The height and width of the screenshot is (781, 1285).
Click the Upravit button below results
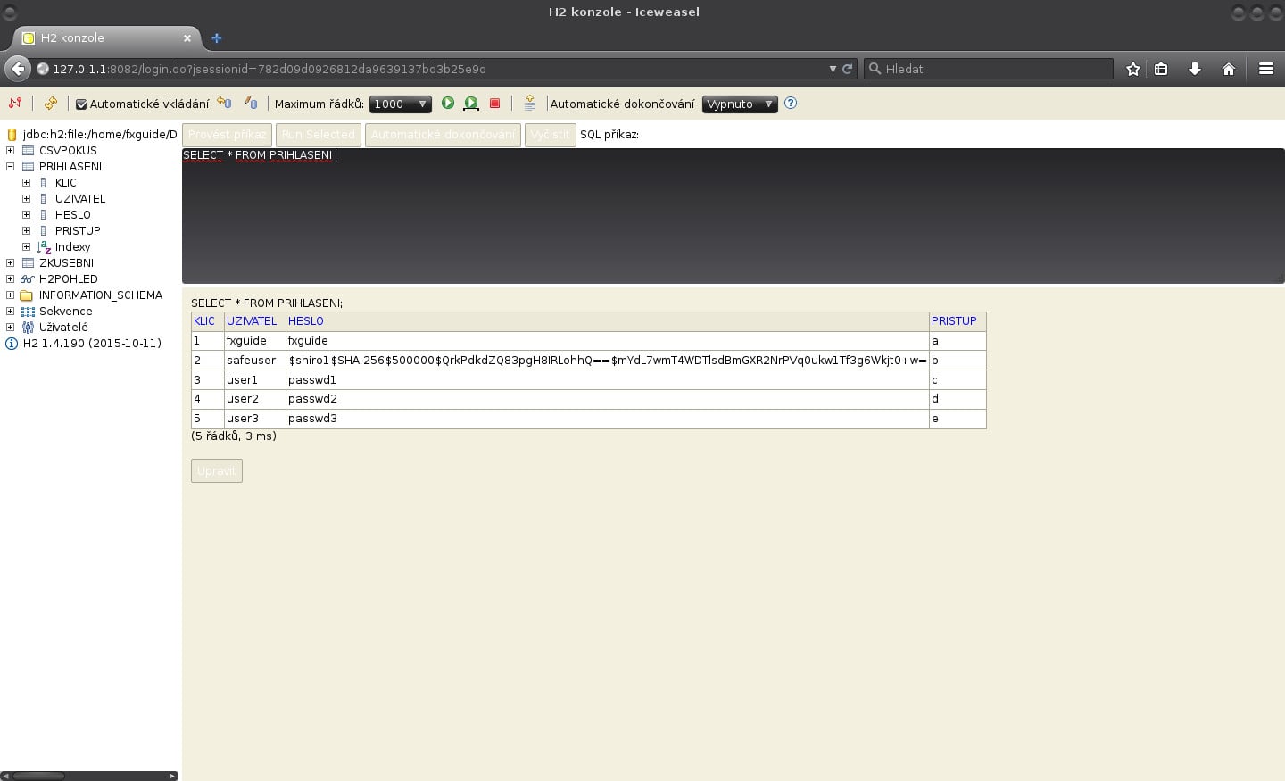[216, 470]
